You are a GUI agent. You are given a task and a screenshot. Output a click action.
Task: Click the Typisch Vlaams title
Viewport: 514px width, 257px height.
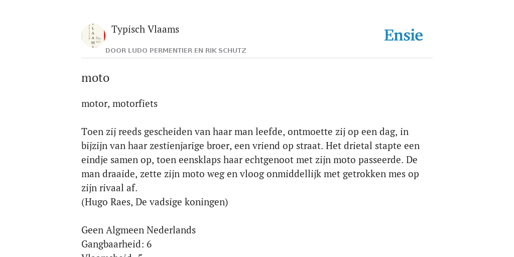pos(145,29)
